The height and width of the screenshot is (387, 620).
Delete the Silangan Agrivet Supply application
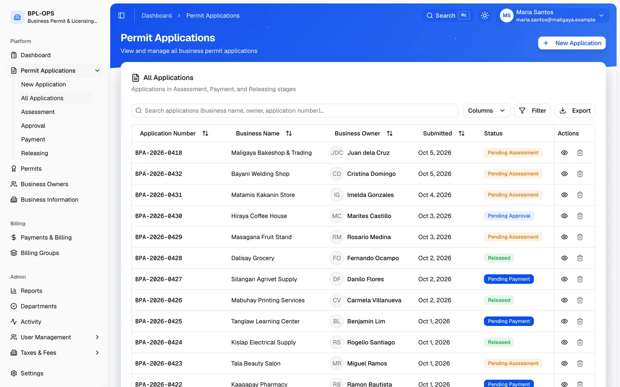click(580, 279)
